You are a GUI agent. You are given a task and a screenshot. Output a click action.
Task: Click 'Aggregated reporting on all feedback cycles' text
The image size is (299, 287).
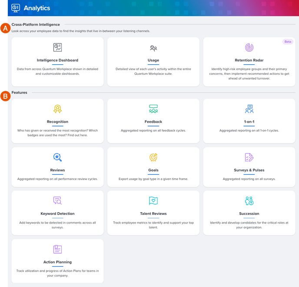pyautogui.click(x=153, y=130)
